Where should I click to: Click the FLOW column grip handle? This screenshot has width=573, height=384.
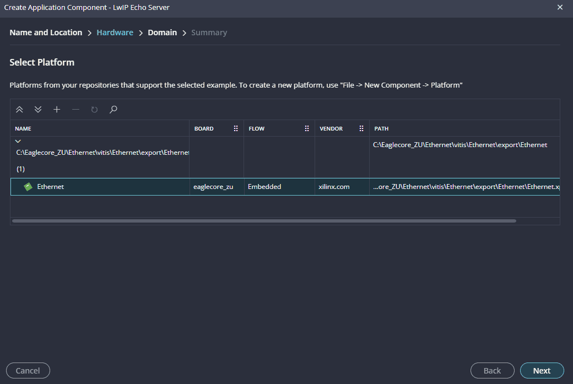point(307,128)
